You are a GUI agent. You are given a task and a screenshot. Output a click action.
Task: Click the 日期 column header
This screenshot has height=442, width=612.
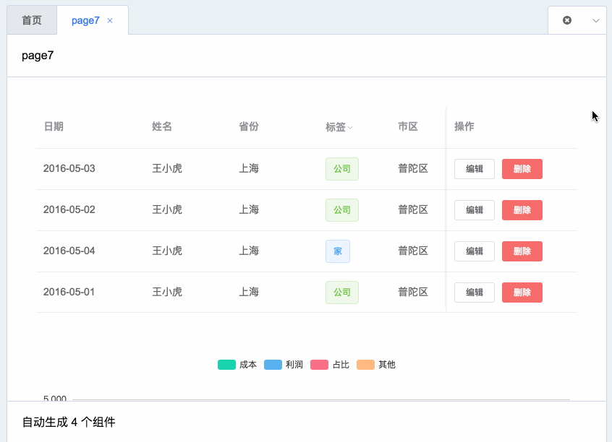click(54, 126)
